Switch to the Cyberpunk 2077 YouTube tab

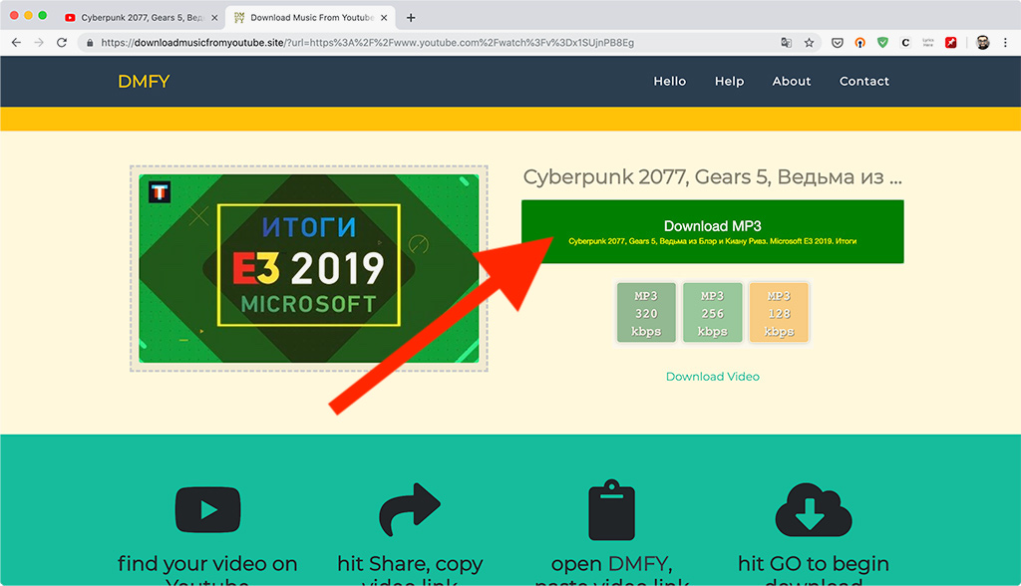(x=142, y=18)
